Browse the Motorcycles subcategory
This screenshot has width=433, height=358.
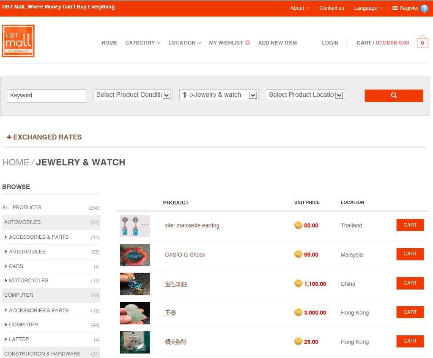pos(28,281)
